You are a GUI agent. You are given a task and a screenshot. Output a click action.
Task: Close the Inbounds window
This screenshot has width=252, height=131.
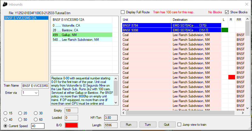coord(247,4)
